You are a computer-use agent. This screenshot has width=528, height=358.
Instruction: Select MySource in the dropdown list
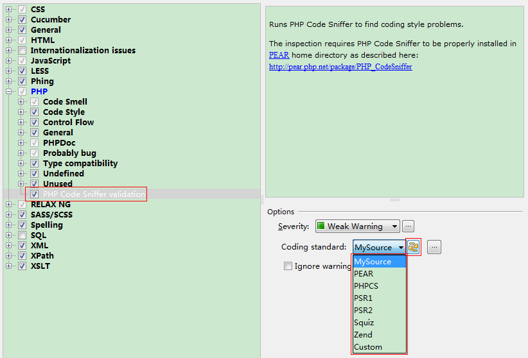pyautogui.click(x=379, y=261)
